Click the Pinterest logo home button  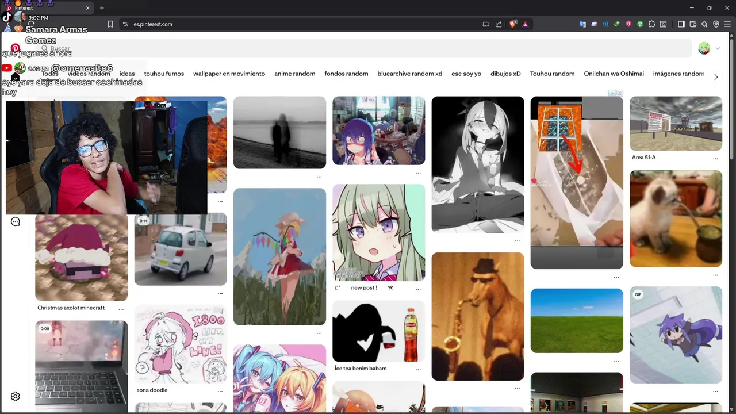click(x=16, y=48)
